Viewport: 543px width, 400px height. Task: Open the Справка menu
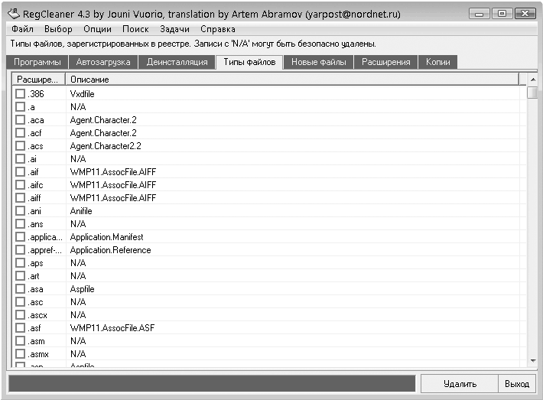[x=218, y=29]
